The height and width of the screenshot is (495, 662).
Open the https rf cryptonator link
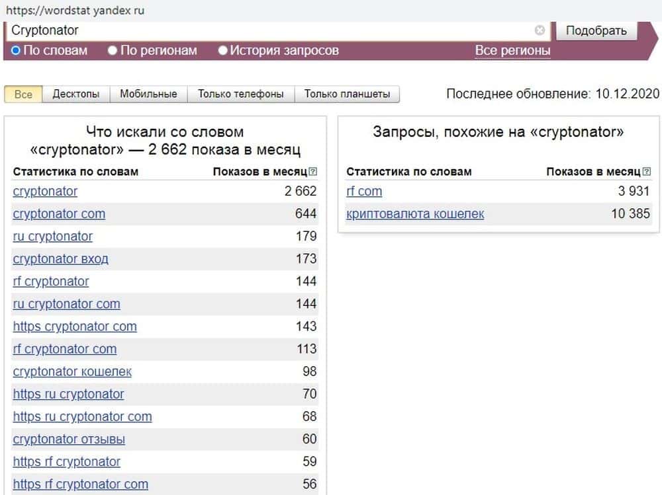click(x=67, y=462)
